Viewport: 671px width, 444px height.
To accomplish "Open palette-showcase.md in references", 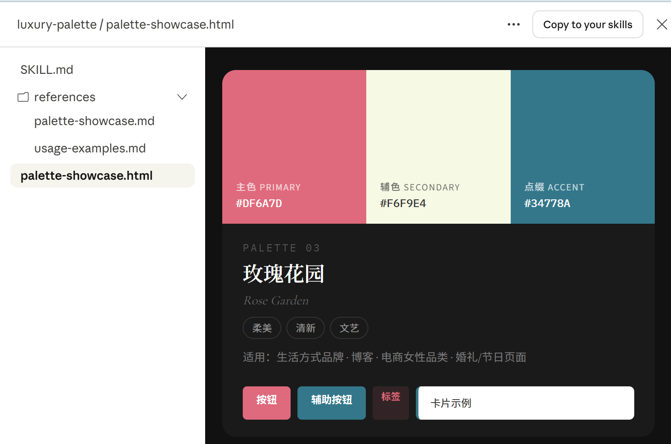I will (x=94, y=121).
